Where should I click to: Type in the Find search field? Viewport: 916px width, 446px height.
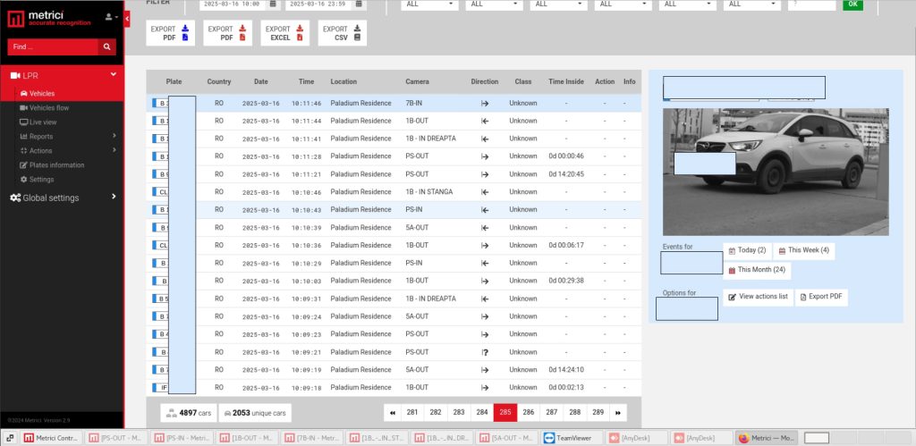coord(52,46)
